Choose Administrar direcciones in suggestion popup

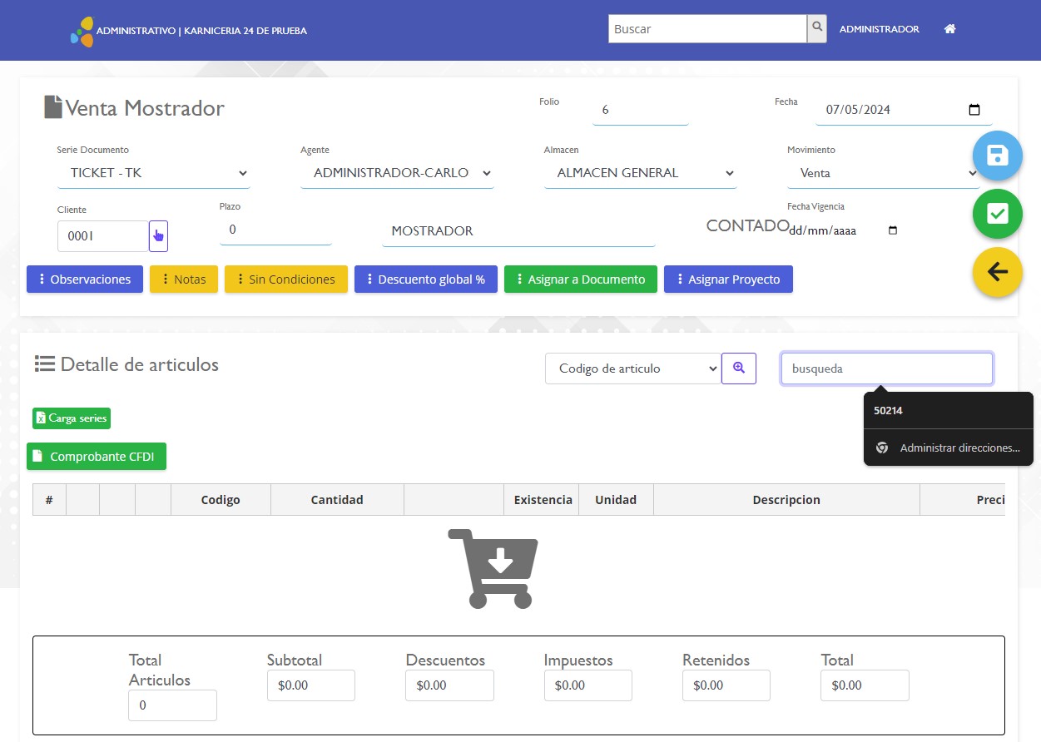(x=959, y=448)
